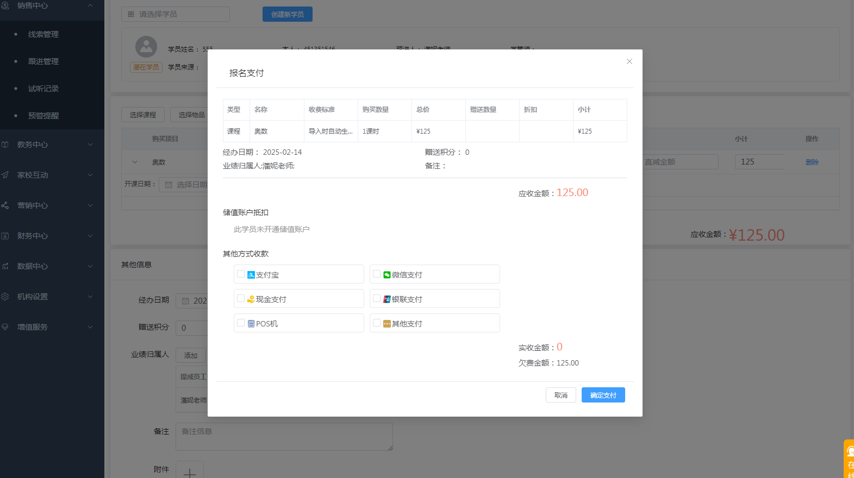Click the 1课时 quantity cell in dialog
The image size is (854, 478).
(385, 131)
